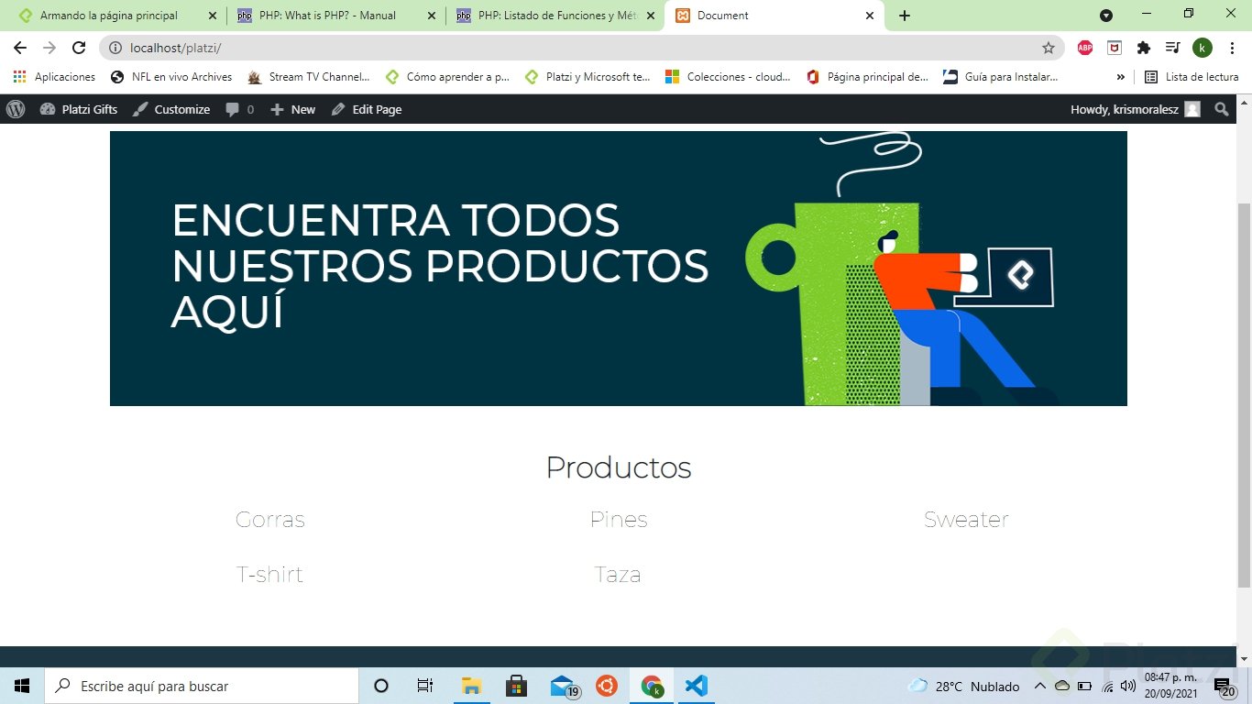Expand the hidden bookmarks chevron
This screenshot has width=1252, height=704.
coord(1120,77)
